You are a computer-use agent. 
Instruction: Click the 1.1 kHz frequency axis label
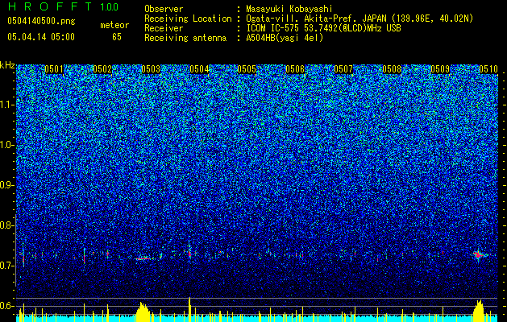[x=6, y=105]
